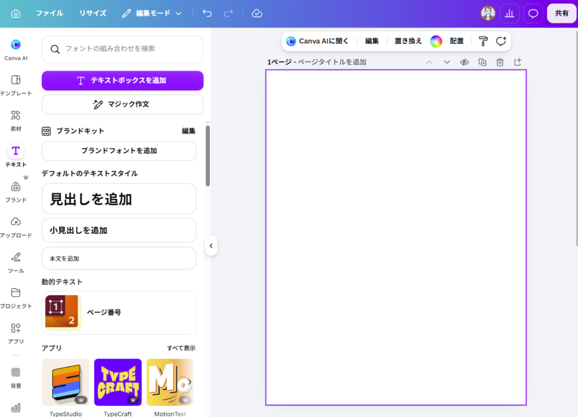Add a subheading with 小見出しを追加
Screen dimensions: 578x417
click(x=119, y=230)
